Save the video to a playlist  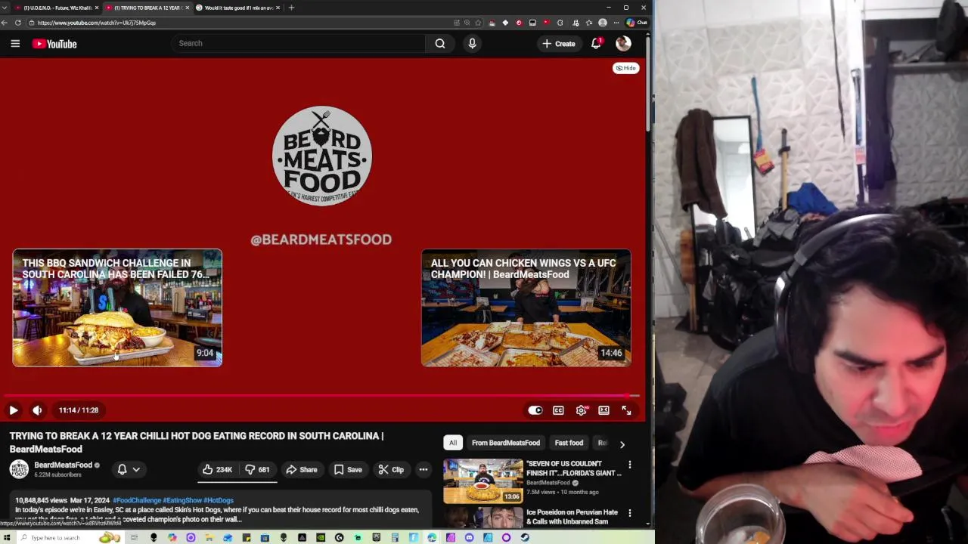click(348, 470)
